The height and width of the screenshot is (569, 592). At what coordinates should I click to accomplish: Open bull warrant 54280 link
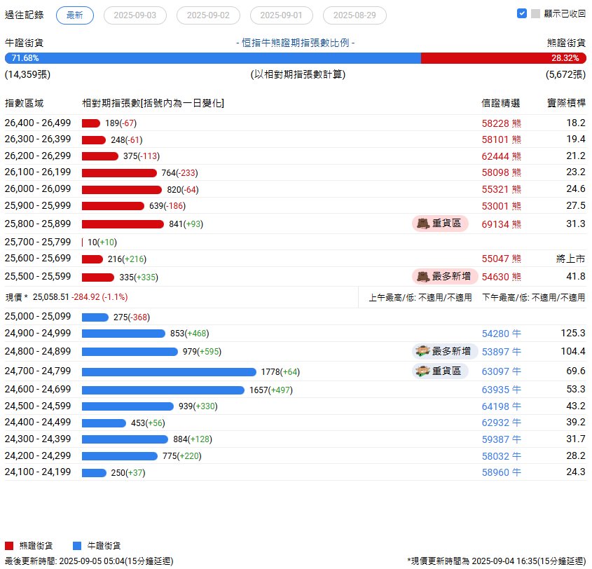point(502,334)
